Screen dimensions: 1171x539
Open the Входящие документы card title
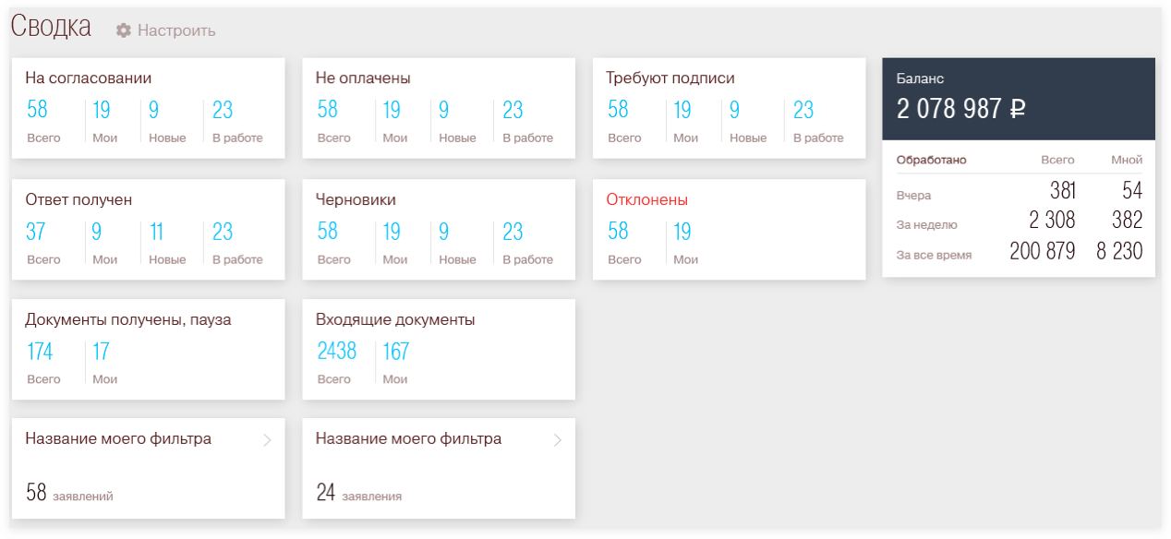tap(395, 319)
